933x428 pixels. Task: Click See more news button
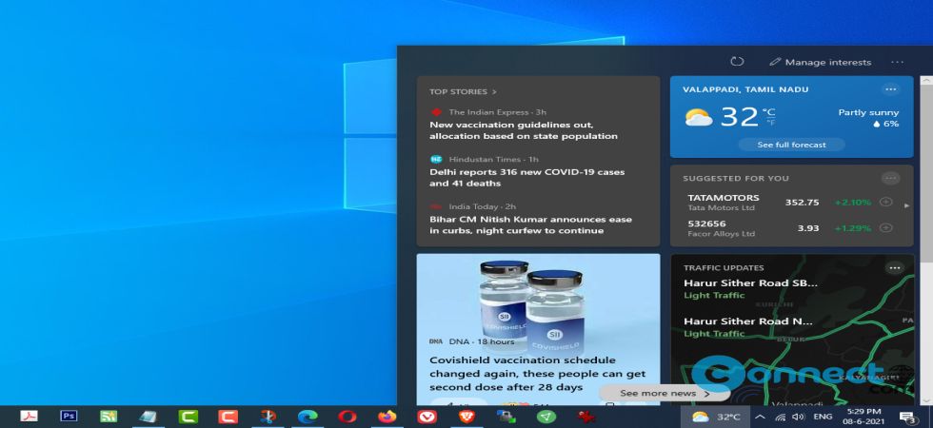click(x=665, y=393)
